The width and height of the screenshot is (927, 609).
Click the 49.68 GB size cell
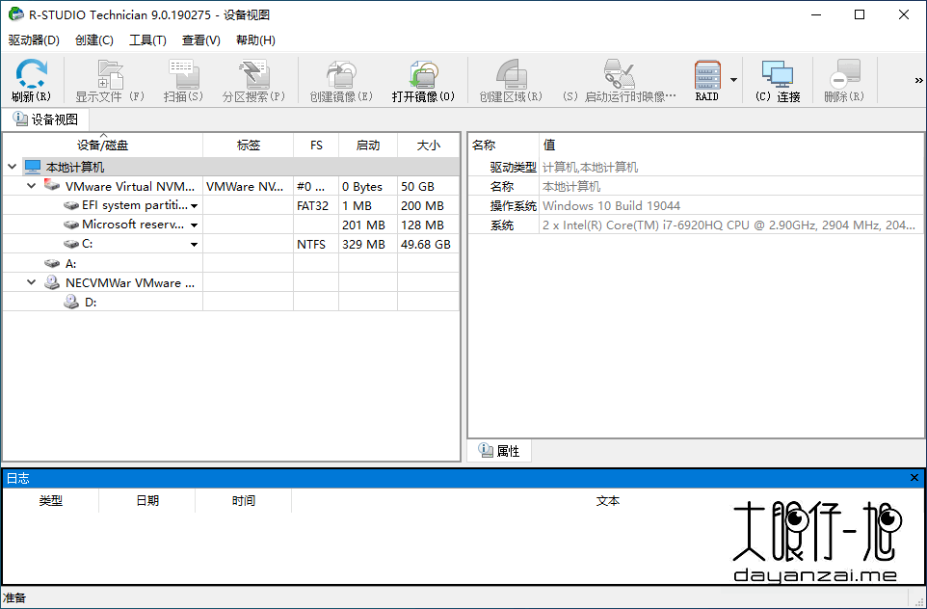[x=426, y=244]
